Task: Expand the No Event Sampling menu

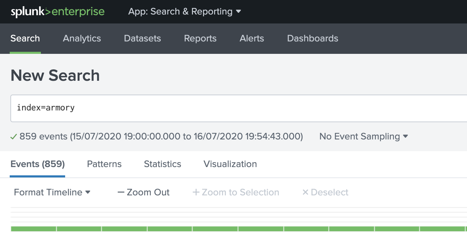Action: [x=364, y=136]
